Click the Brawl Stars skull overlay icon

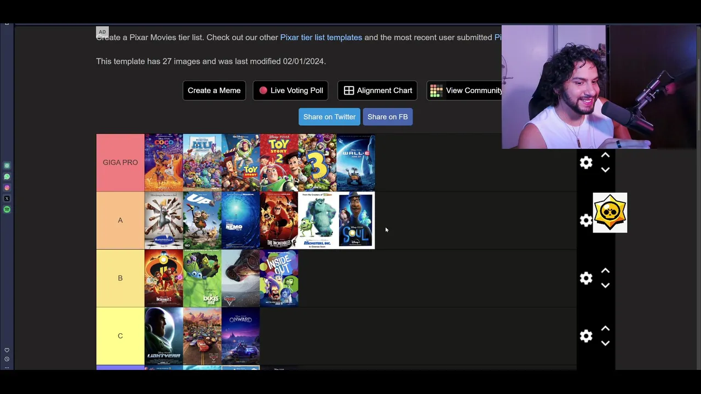point(610,212)
